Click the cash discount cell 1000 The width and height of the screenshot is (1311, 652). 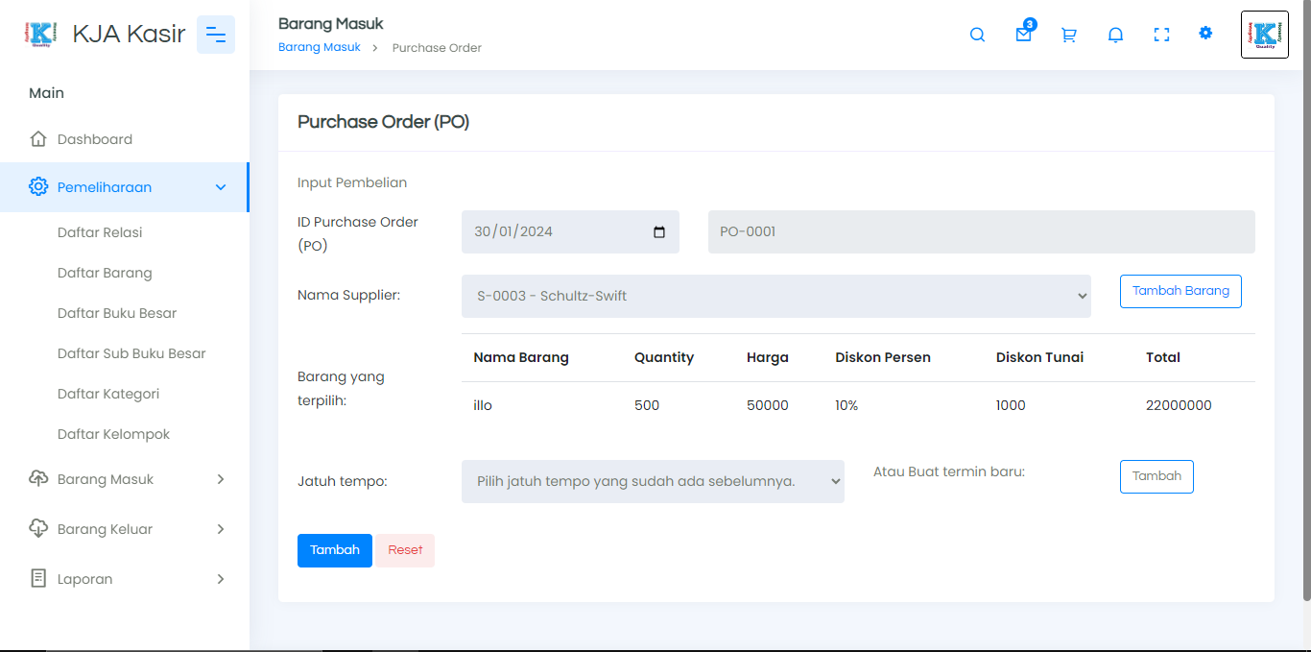click(x=1011, y=405)
